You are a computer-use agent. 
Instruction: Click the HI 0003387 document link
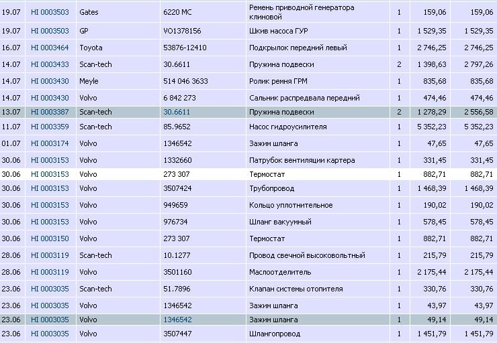pyautogui.click(x=50, y=112)
